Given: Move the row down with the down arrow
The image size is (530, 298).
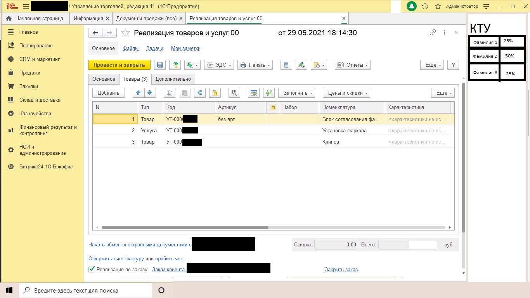Looking at the screenshot, I should tap(150, 93).
